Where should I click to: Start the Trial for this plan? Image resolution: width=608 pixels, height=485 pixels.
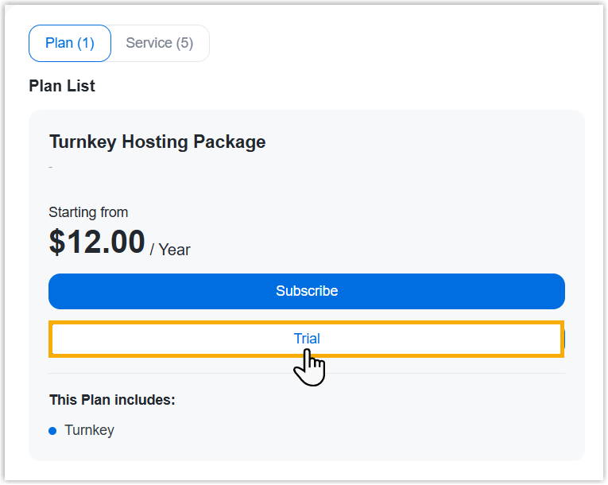coord(307,339)
